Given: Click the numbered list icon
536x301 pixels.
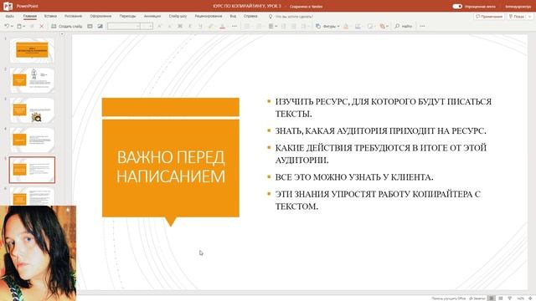Looking at the screenshot, I should pos(259,26).
